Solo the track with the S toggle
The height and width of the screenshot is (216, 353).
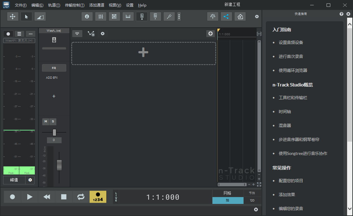(53, 121)
